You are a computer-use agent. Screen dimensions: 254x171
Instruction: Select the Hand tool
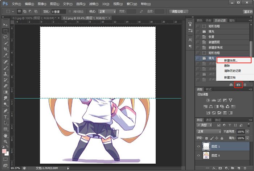tap(5, 135)
